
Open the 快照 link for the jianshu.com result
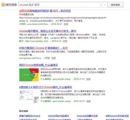(65, 41)
